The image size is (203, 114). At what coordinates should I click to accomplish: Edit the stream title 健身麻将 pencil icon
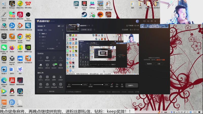pos(92,26)
